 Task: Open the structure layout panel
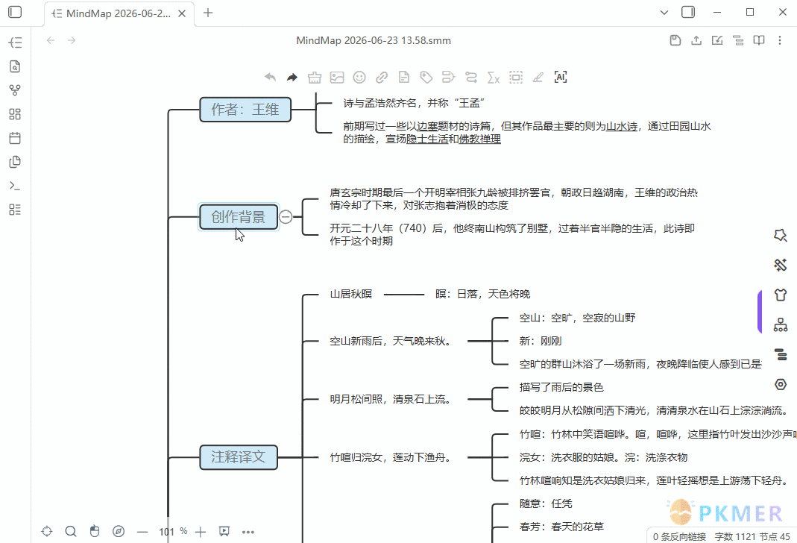tap(781, 324)
